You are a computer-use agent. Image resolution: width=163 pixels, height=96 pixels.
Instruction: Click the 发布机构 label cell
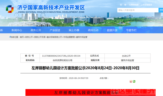tap(30, 60)
